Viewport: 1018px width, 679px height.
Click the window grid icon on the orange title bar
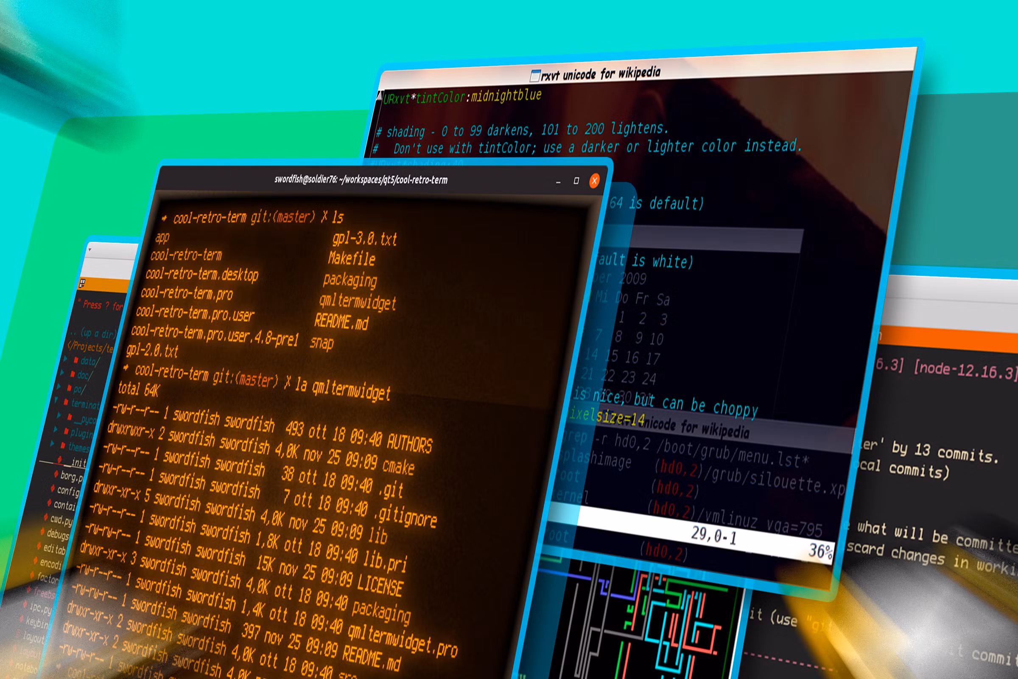point(82,282)
